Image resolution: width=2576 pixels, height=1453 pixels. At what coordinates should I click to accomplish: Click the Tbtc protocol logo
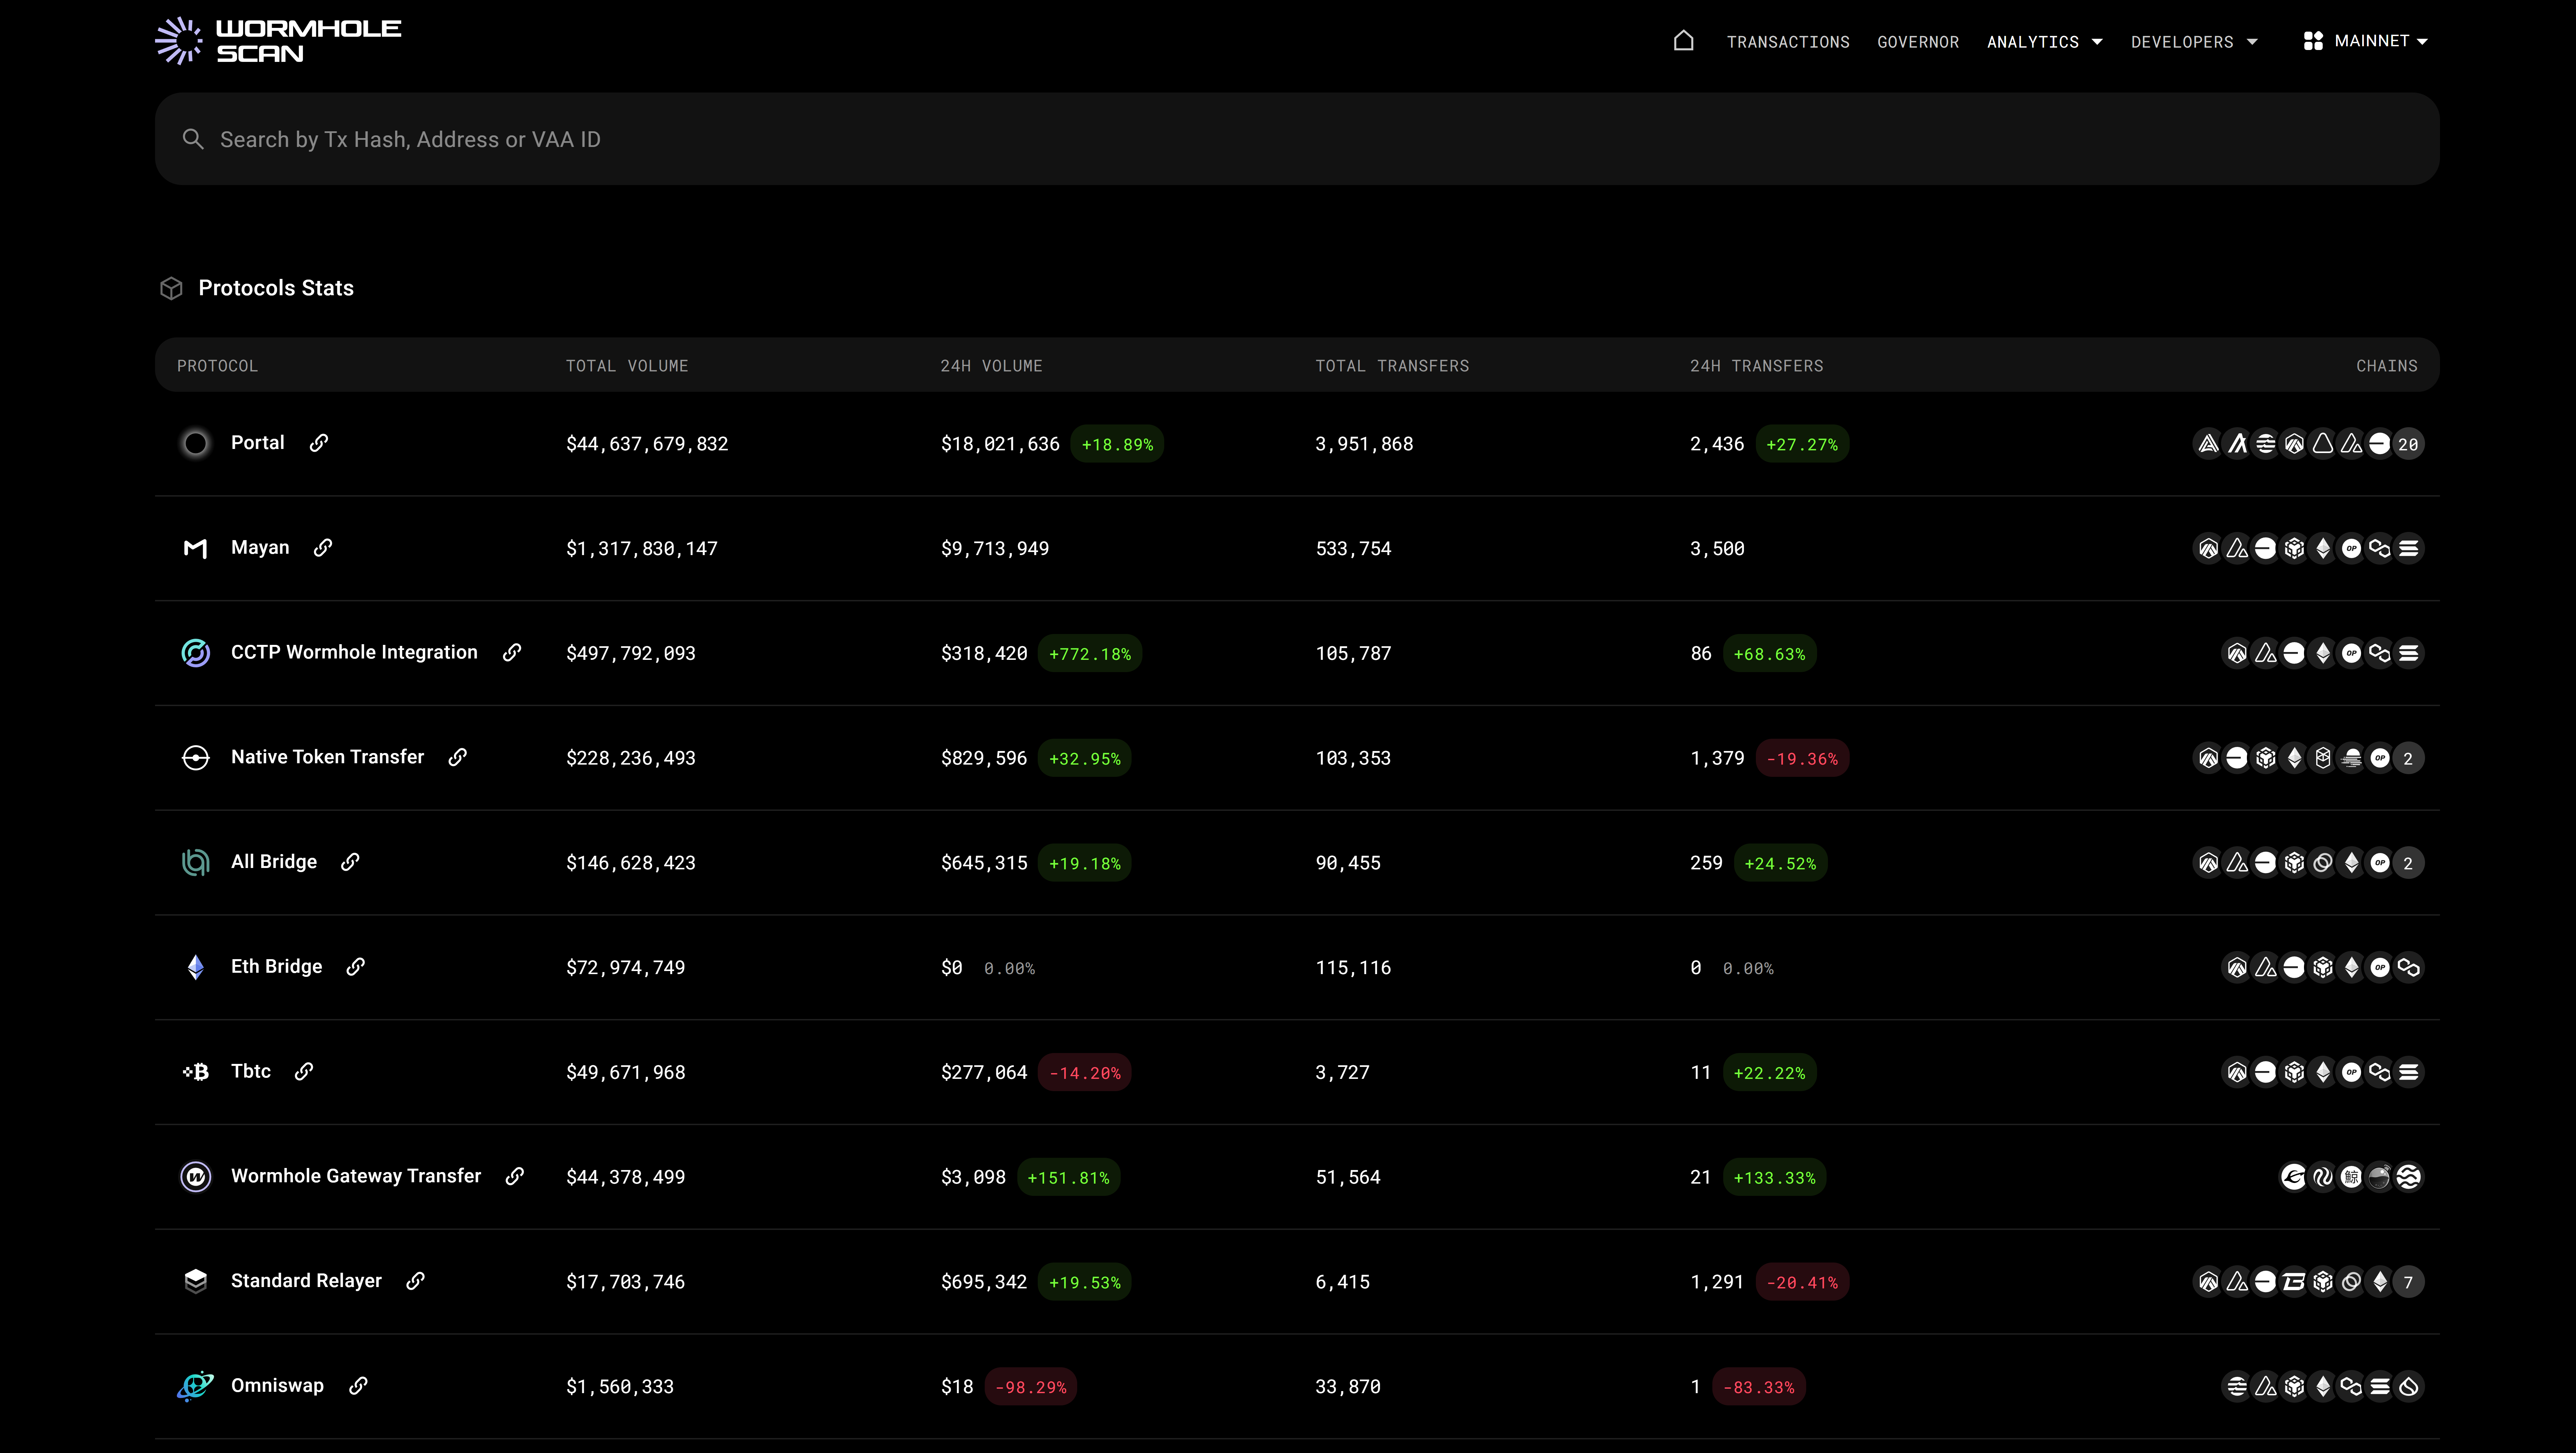click(x=196, y=1072)
